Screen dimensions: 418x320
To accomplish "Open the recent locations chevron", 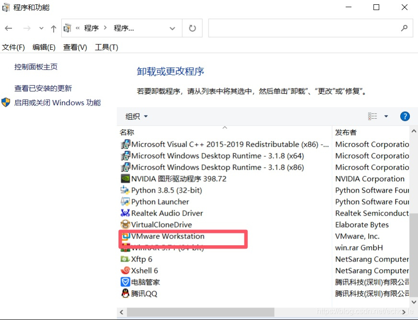I will [x=41, y=28].
